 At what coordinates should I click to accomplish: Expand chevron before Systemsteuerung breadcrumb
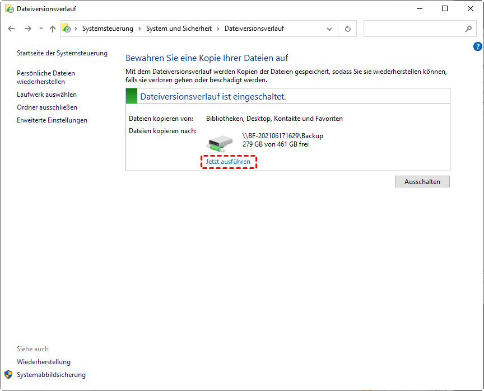click(x=76, y=29)
